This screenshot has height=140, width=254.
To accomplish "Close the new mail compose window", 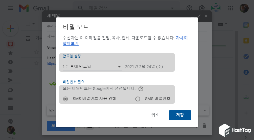I will (206, 16).
